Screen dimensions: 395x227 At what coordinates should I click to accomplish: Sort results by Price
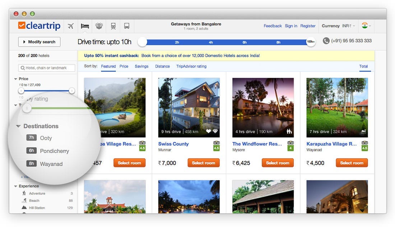[124, 66]
